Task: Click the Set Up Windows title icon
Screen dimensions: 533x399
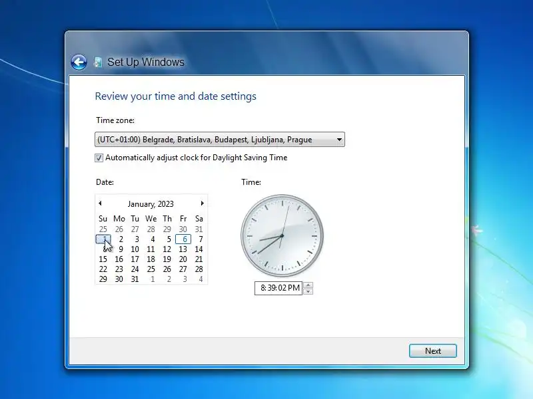Action: [98, 62]
